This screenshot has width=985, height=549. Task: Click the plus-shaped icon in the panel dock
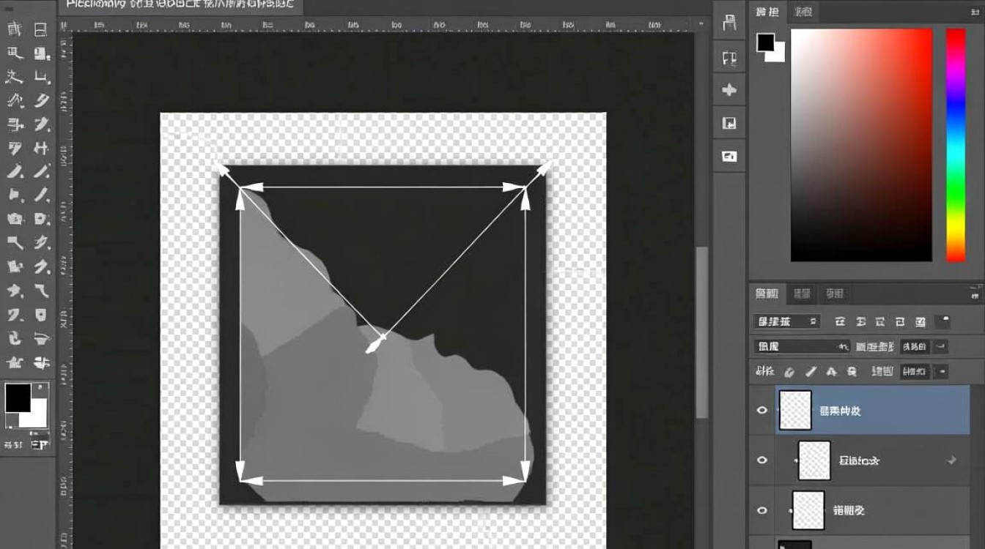729,90
